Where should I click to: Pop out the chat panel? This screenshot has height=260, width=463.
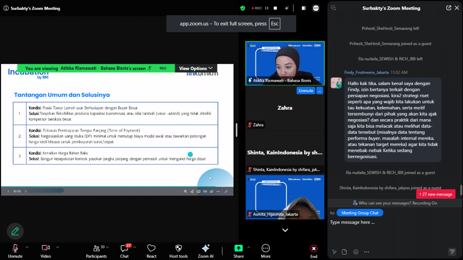(449, 8)
